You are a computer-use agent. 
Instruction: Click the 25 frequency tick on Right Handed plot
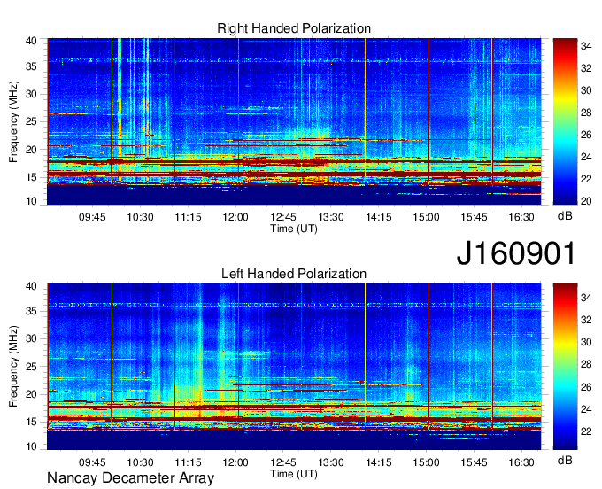32,121
